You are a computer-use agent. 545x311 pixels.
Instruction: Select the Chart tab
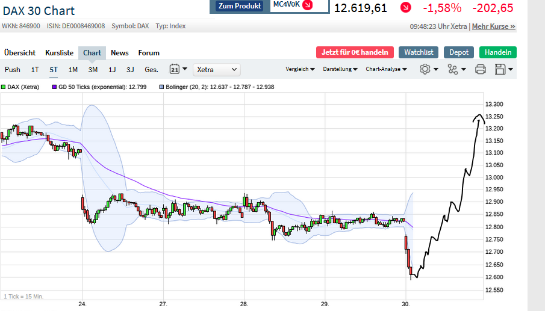coord(92,53)
